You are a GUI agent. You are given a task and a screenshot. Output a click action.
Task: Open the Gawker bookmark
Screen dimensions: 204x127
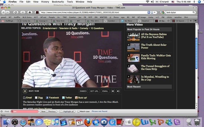(73, 17)
